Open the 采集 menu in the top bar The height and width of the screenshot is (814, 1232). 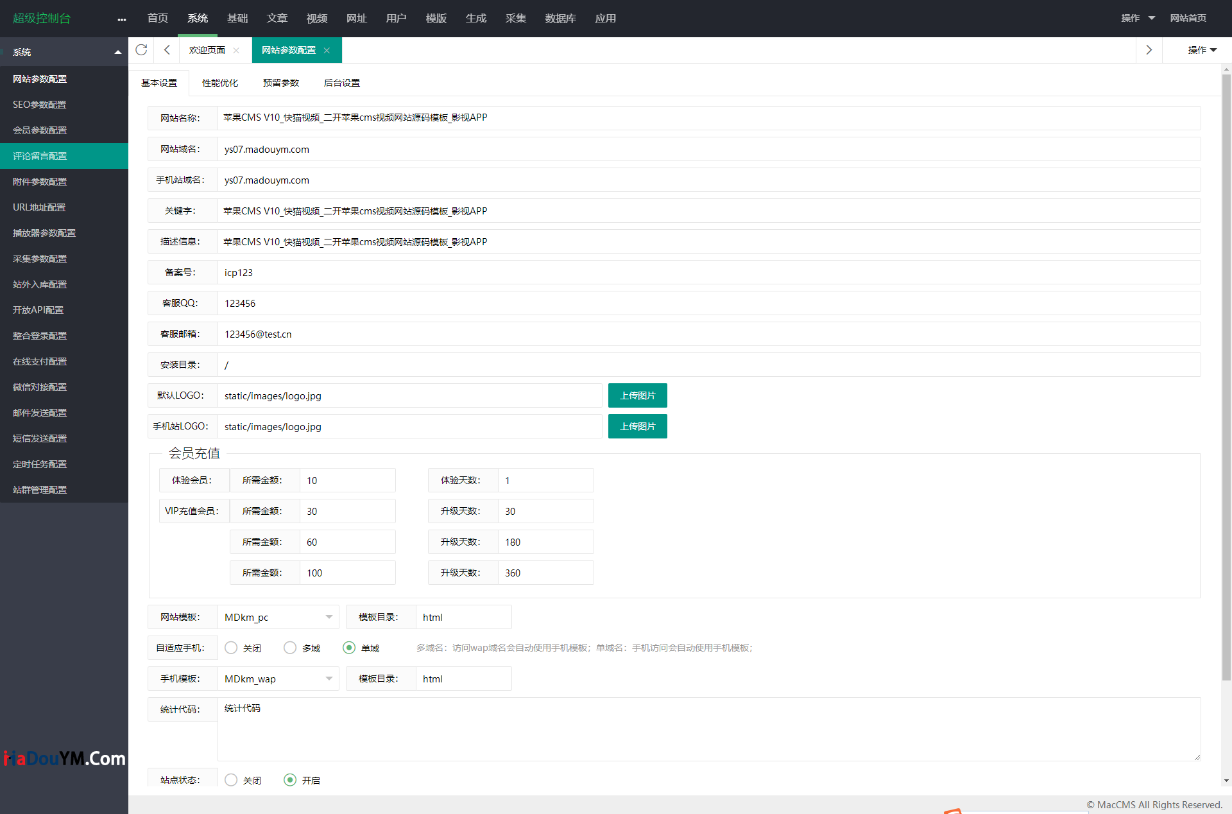[x=515, y=19]
